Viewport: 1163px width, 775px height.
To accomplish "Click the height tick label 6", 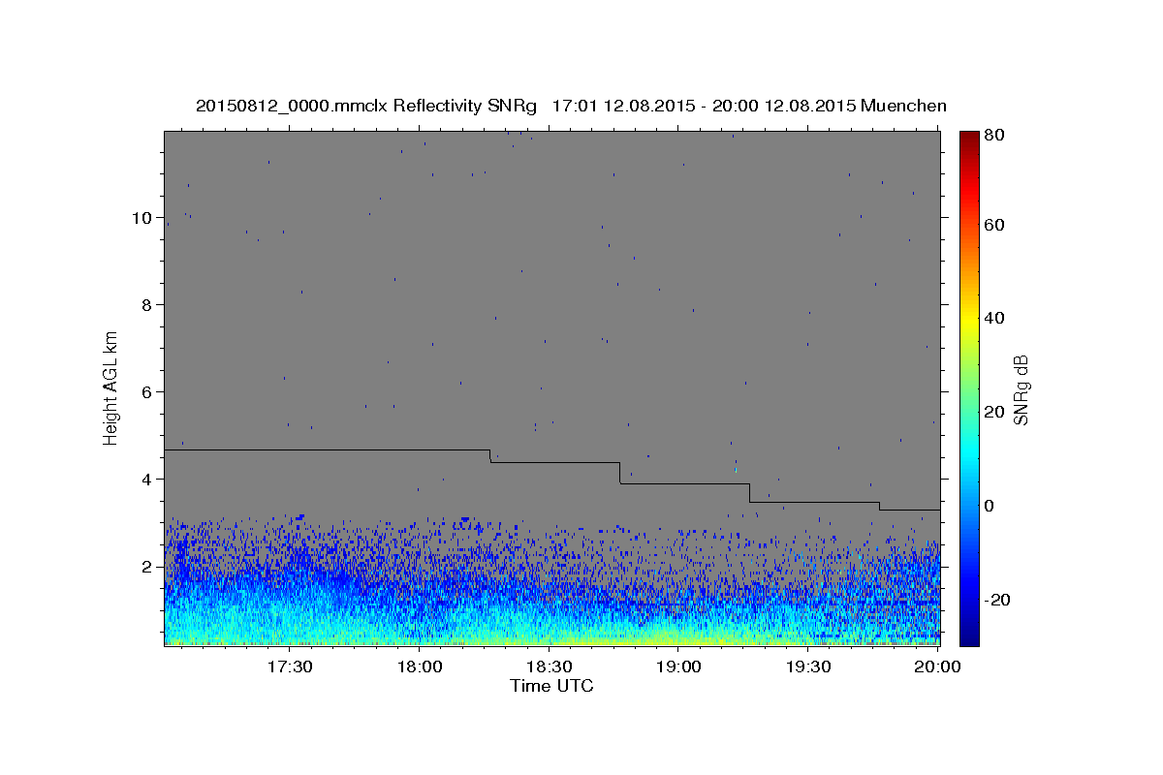I will 146,392.
